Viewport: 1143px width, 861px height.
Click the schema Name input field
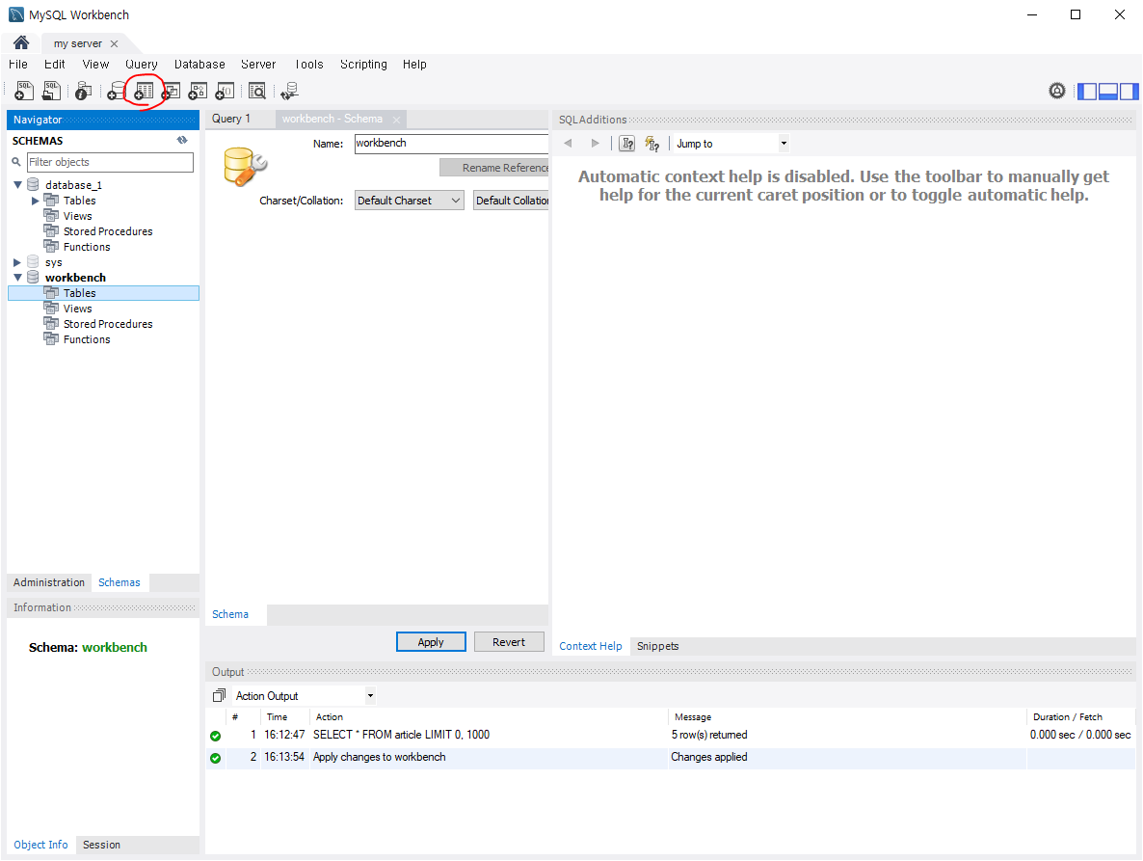(x=451, y=144)
